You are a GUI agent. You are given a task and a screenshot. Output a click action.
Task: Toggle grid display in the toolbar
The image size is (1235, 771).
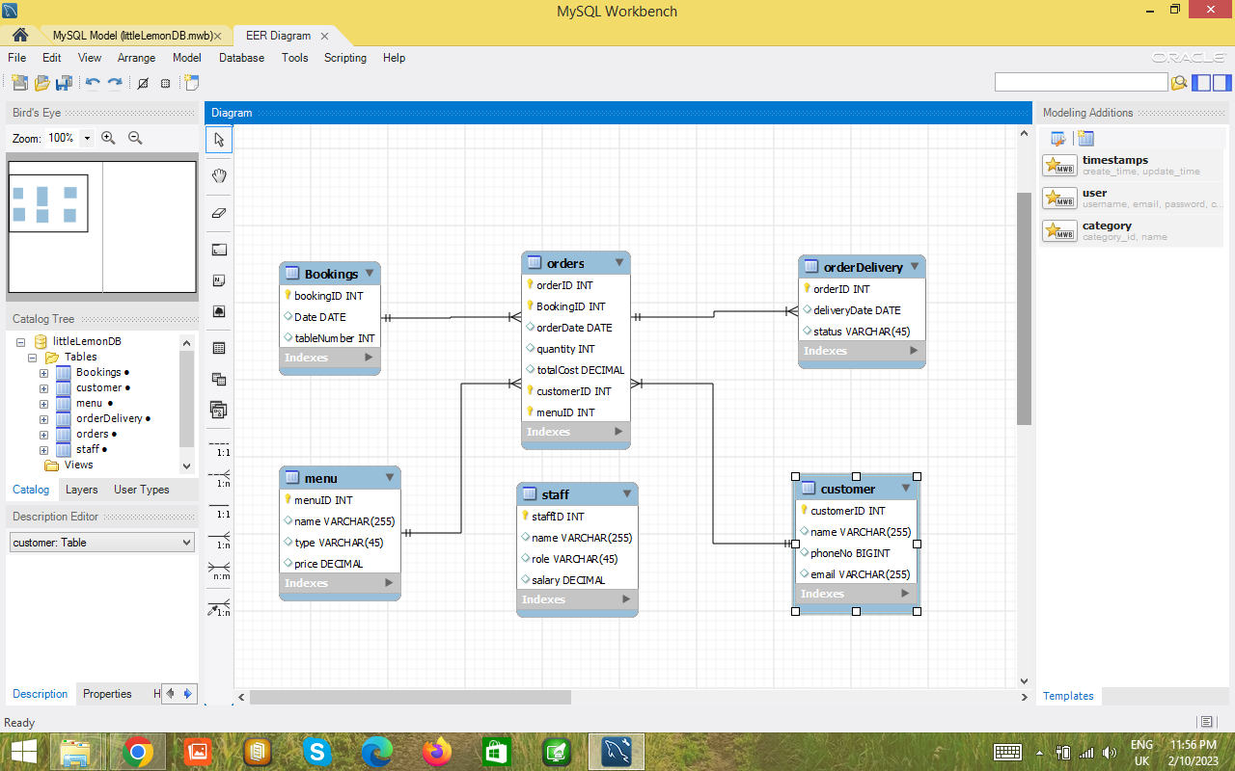click(165, 83)
